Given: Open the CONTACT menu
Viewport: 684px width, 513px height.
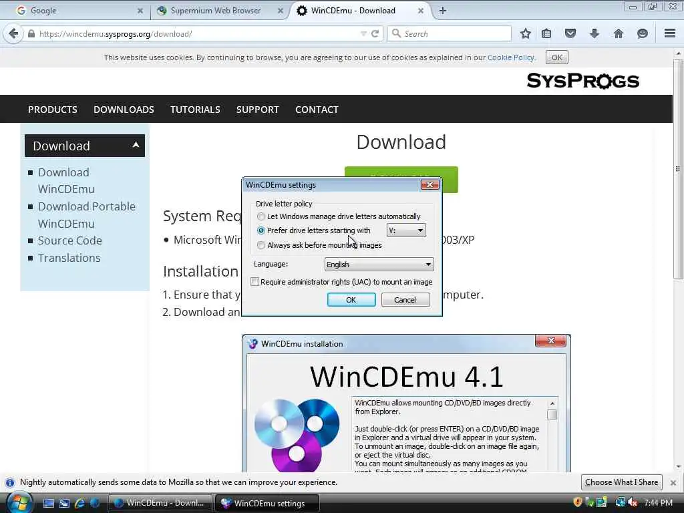Looking at the screenshot, I should coord(317,110).
